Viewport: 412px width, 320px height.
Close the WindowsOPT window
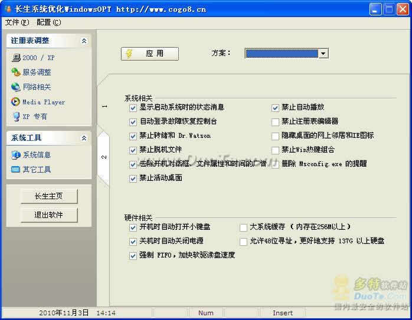[x=403, y=9]
